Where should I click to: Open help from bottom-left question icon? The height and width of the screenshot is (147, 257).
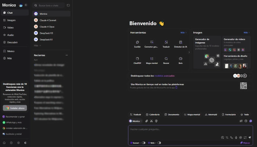point(11,143)
